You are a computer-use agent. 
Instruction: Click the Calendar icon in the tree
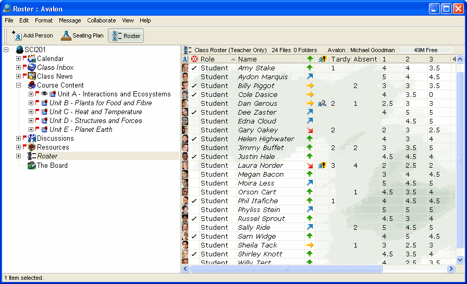coord(32,59)
